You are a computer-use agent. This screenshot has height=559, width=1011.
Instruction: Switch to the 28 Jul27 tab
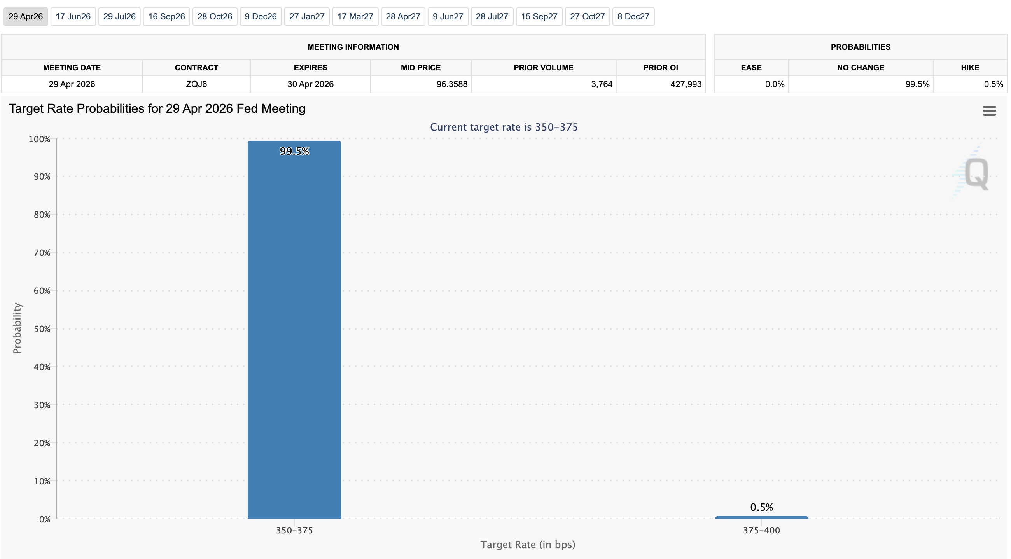pyautogui.click(x=492, y=16)
